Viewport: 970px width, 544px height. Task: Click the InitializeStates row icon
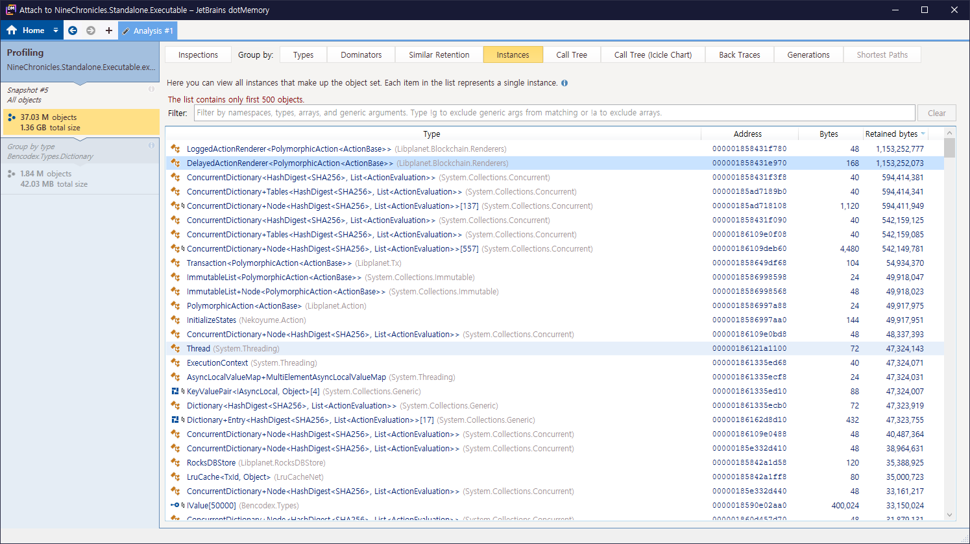[x=175, y=320]
